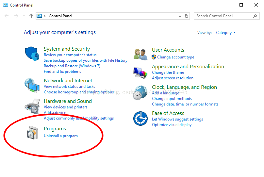Screen dimensions: 264x177
Task: Expand the address bar breadcrumb chevron
Action: tap(45, 16)
